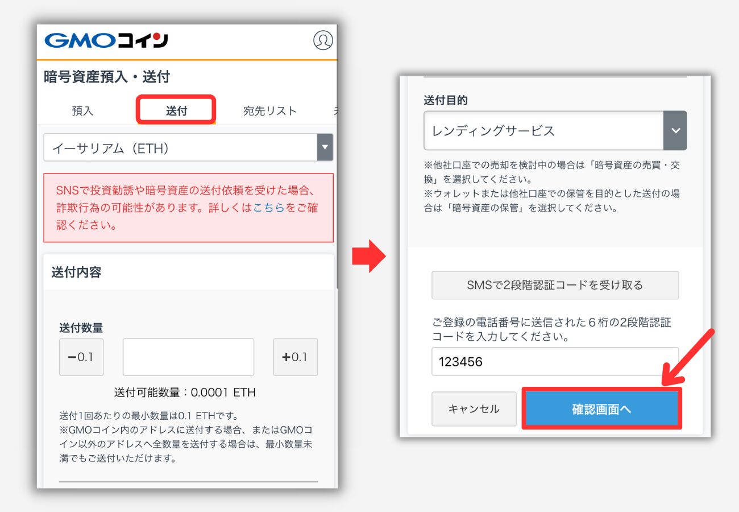Decrease amount with the −0.1 button
Screen dimensions: 739x512
point(81,357)
